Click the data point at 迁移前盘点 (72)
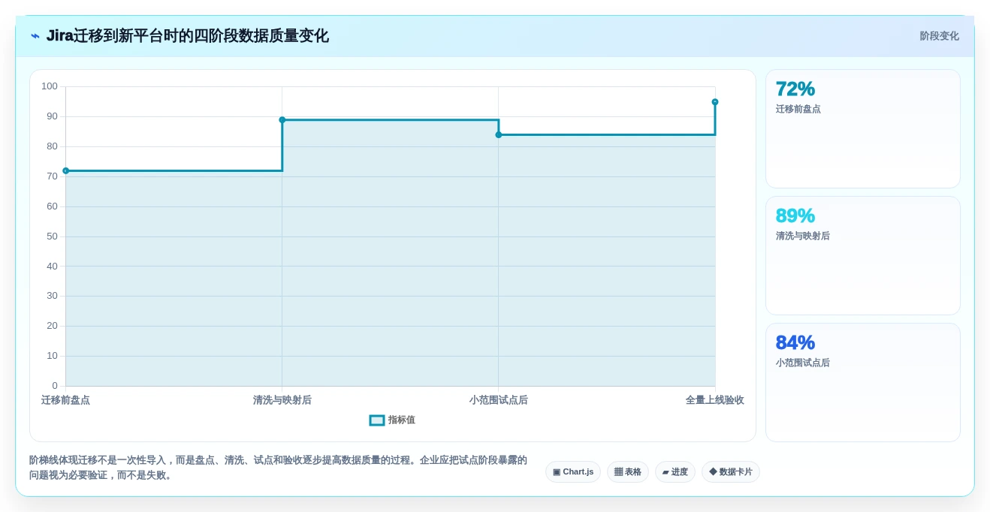This screenshot has height=512, width=990. (x=65, y=171)
